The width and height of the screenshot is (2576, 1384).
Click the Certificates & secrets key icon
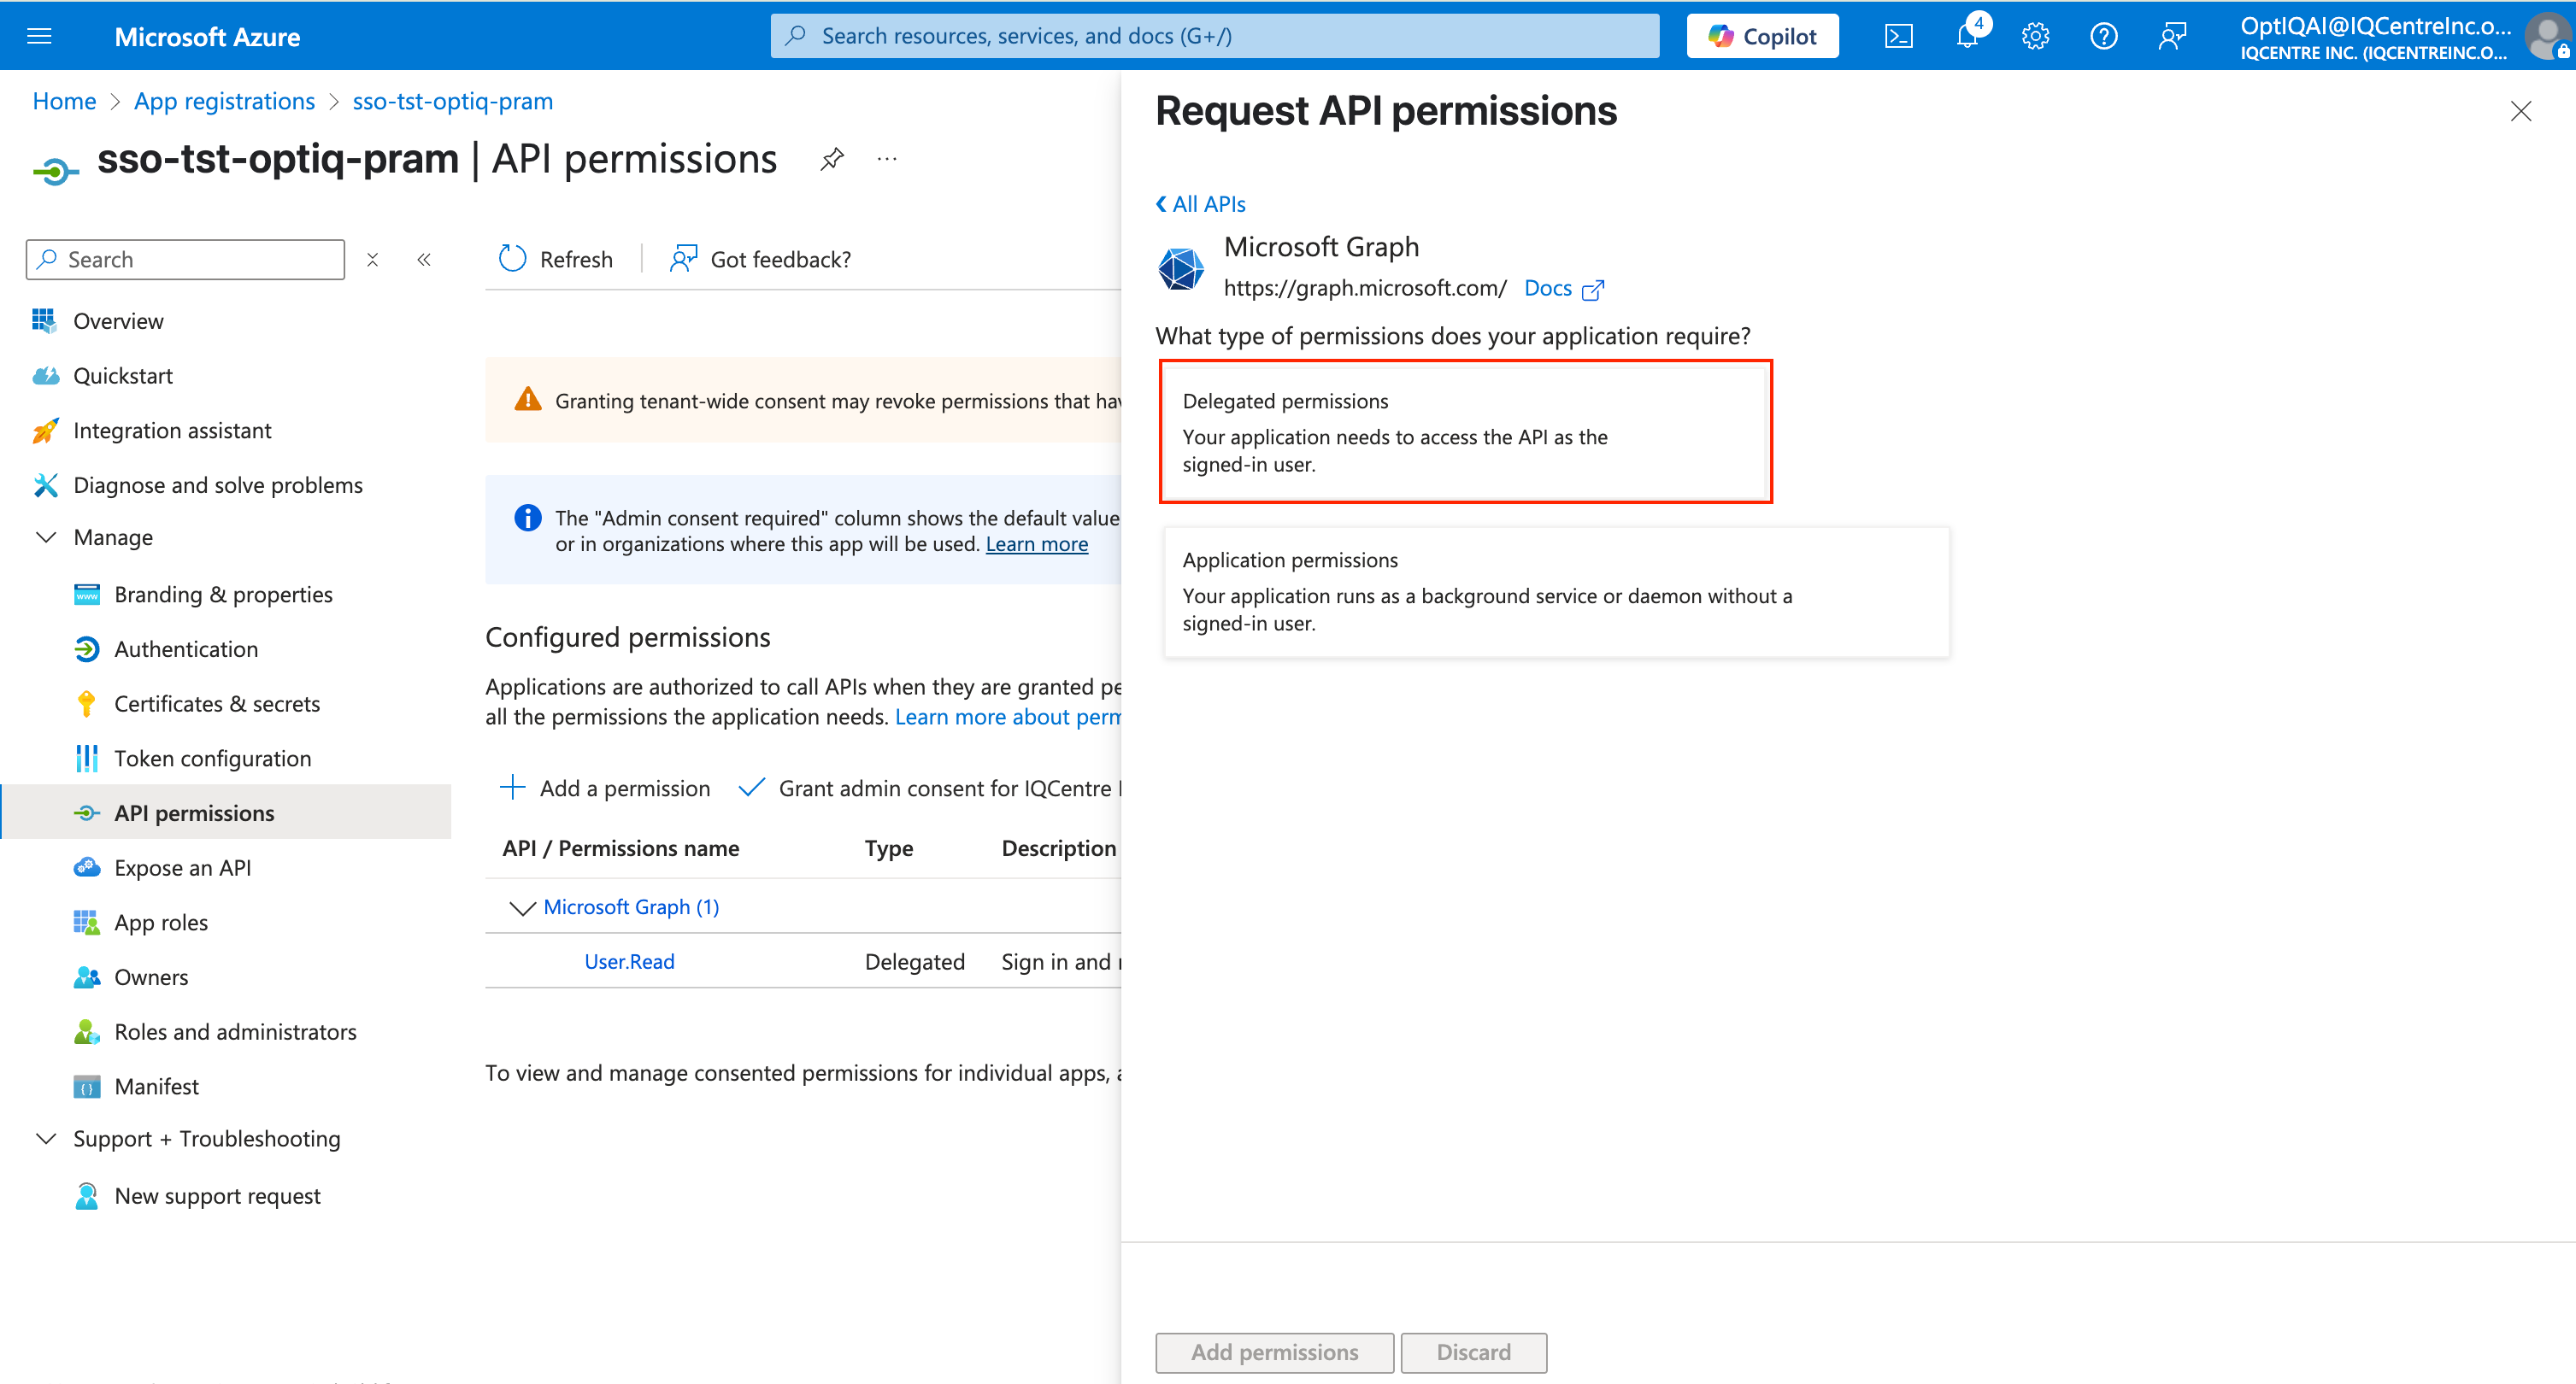(86, 703)
